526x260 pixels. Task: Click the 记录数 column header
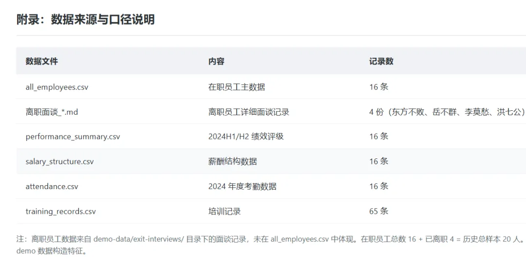(x=381, y=62)
